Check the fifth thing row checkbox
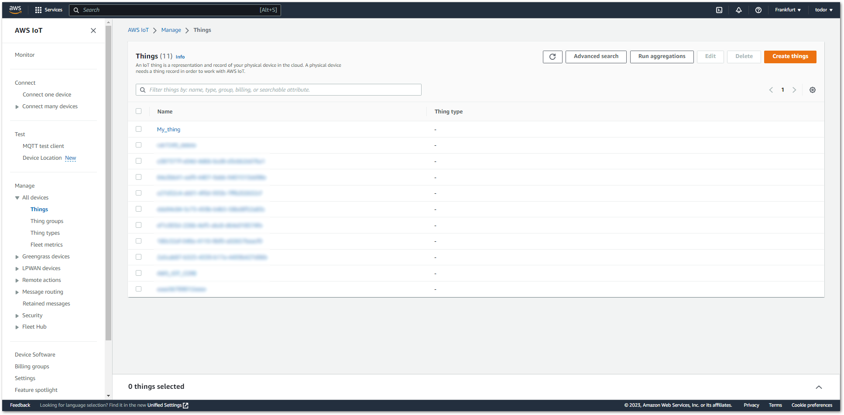The width and height of the screenshot is (844, 415). point(139,193)
